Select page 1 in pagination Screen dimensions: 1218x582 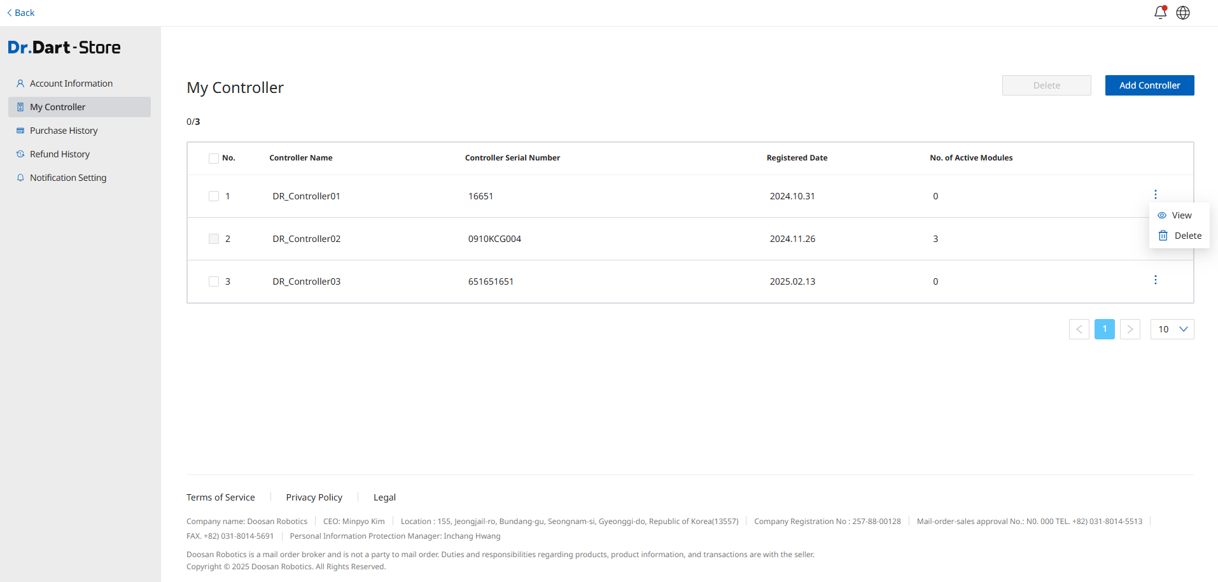[x=1105, y=329]
